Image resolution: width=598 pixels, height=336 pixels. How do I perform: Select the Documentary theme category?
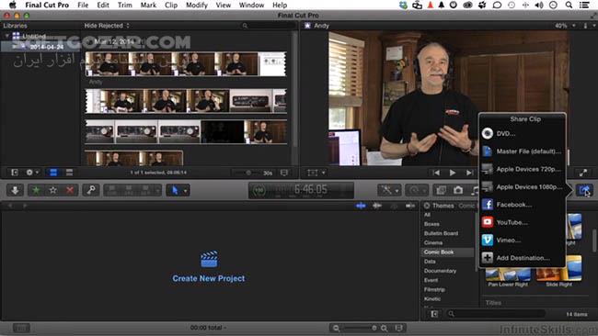coord(440,271)
